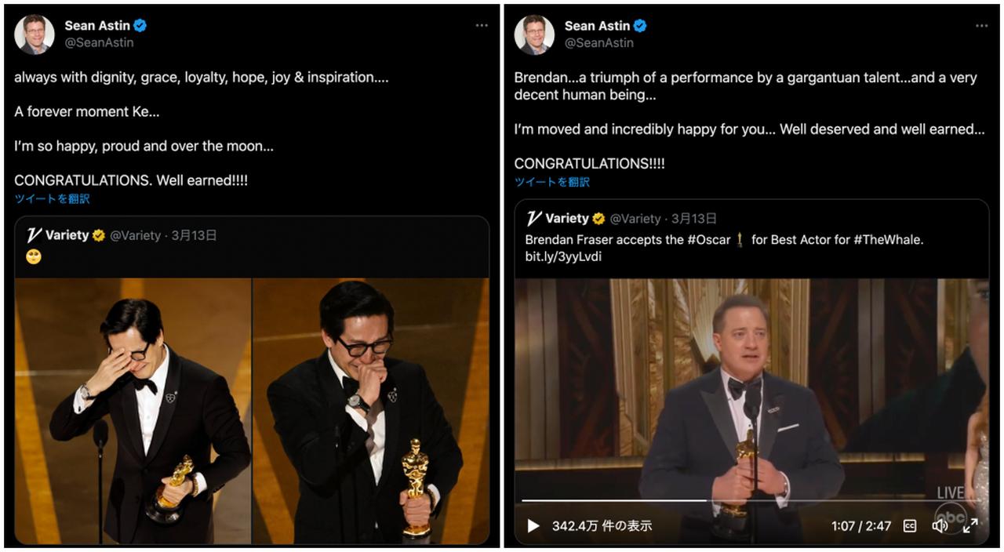1004x552 pixels.
Task: Click Variety logo in right quoted tweet
Action: point(534,219)
